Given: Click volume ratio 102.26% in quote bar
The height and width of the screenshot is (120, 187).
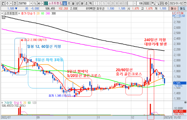Looking at the screenshot, I should 63,8.
